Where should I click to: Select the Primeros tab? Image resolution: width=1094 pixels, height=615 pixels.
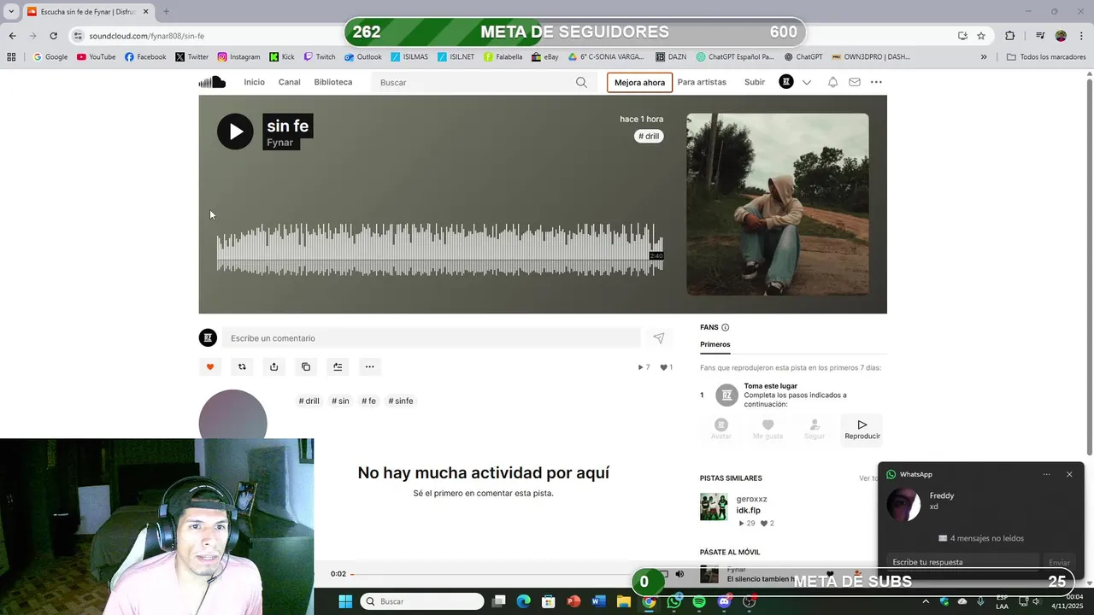[715, 344]
